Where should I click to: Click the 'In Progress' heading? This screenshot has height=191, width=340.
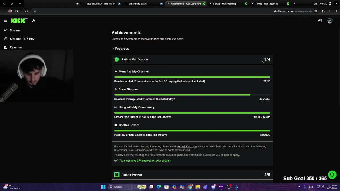point(120,49)
